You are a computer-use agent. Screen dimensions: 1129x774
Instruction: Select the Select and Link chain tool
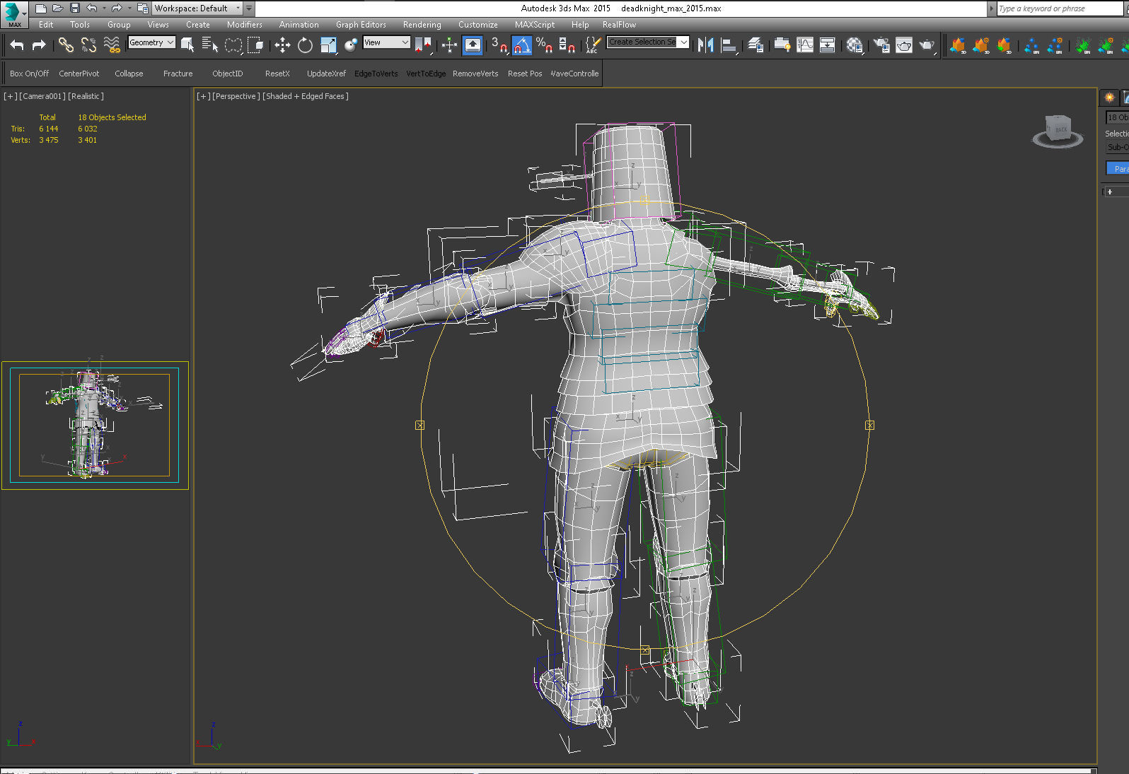tap(66, 45)
